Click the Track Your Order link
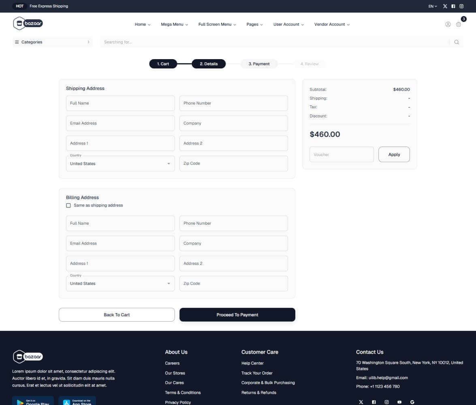Viewport: 476px width, 405px height. (x=257, y=373)
